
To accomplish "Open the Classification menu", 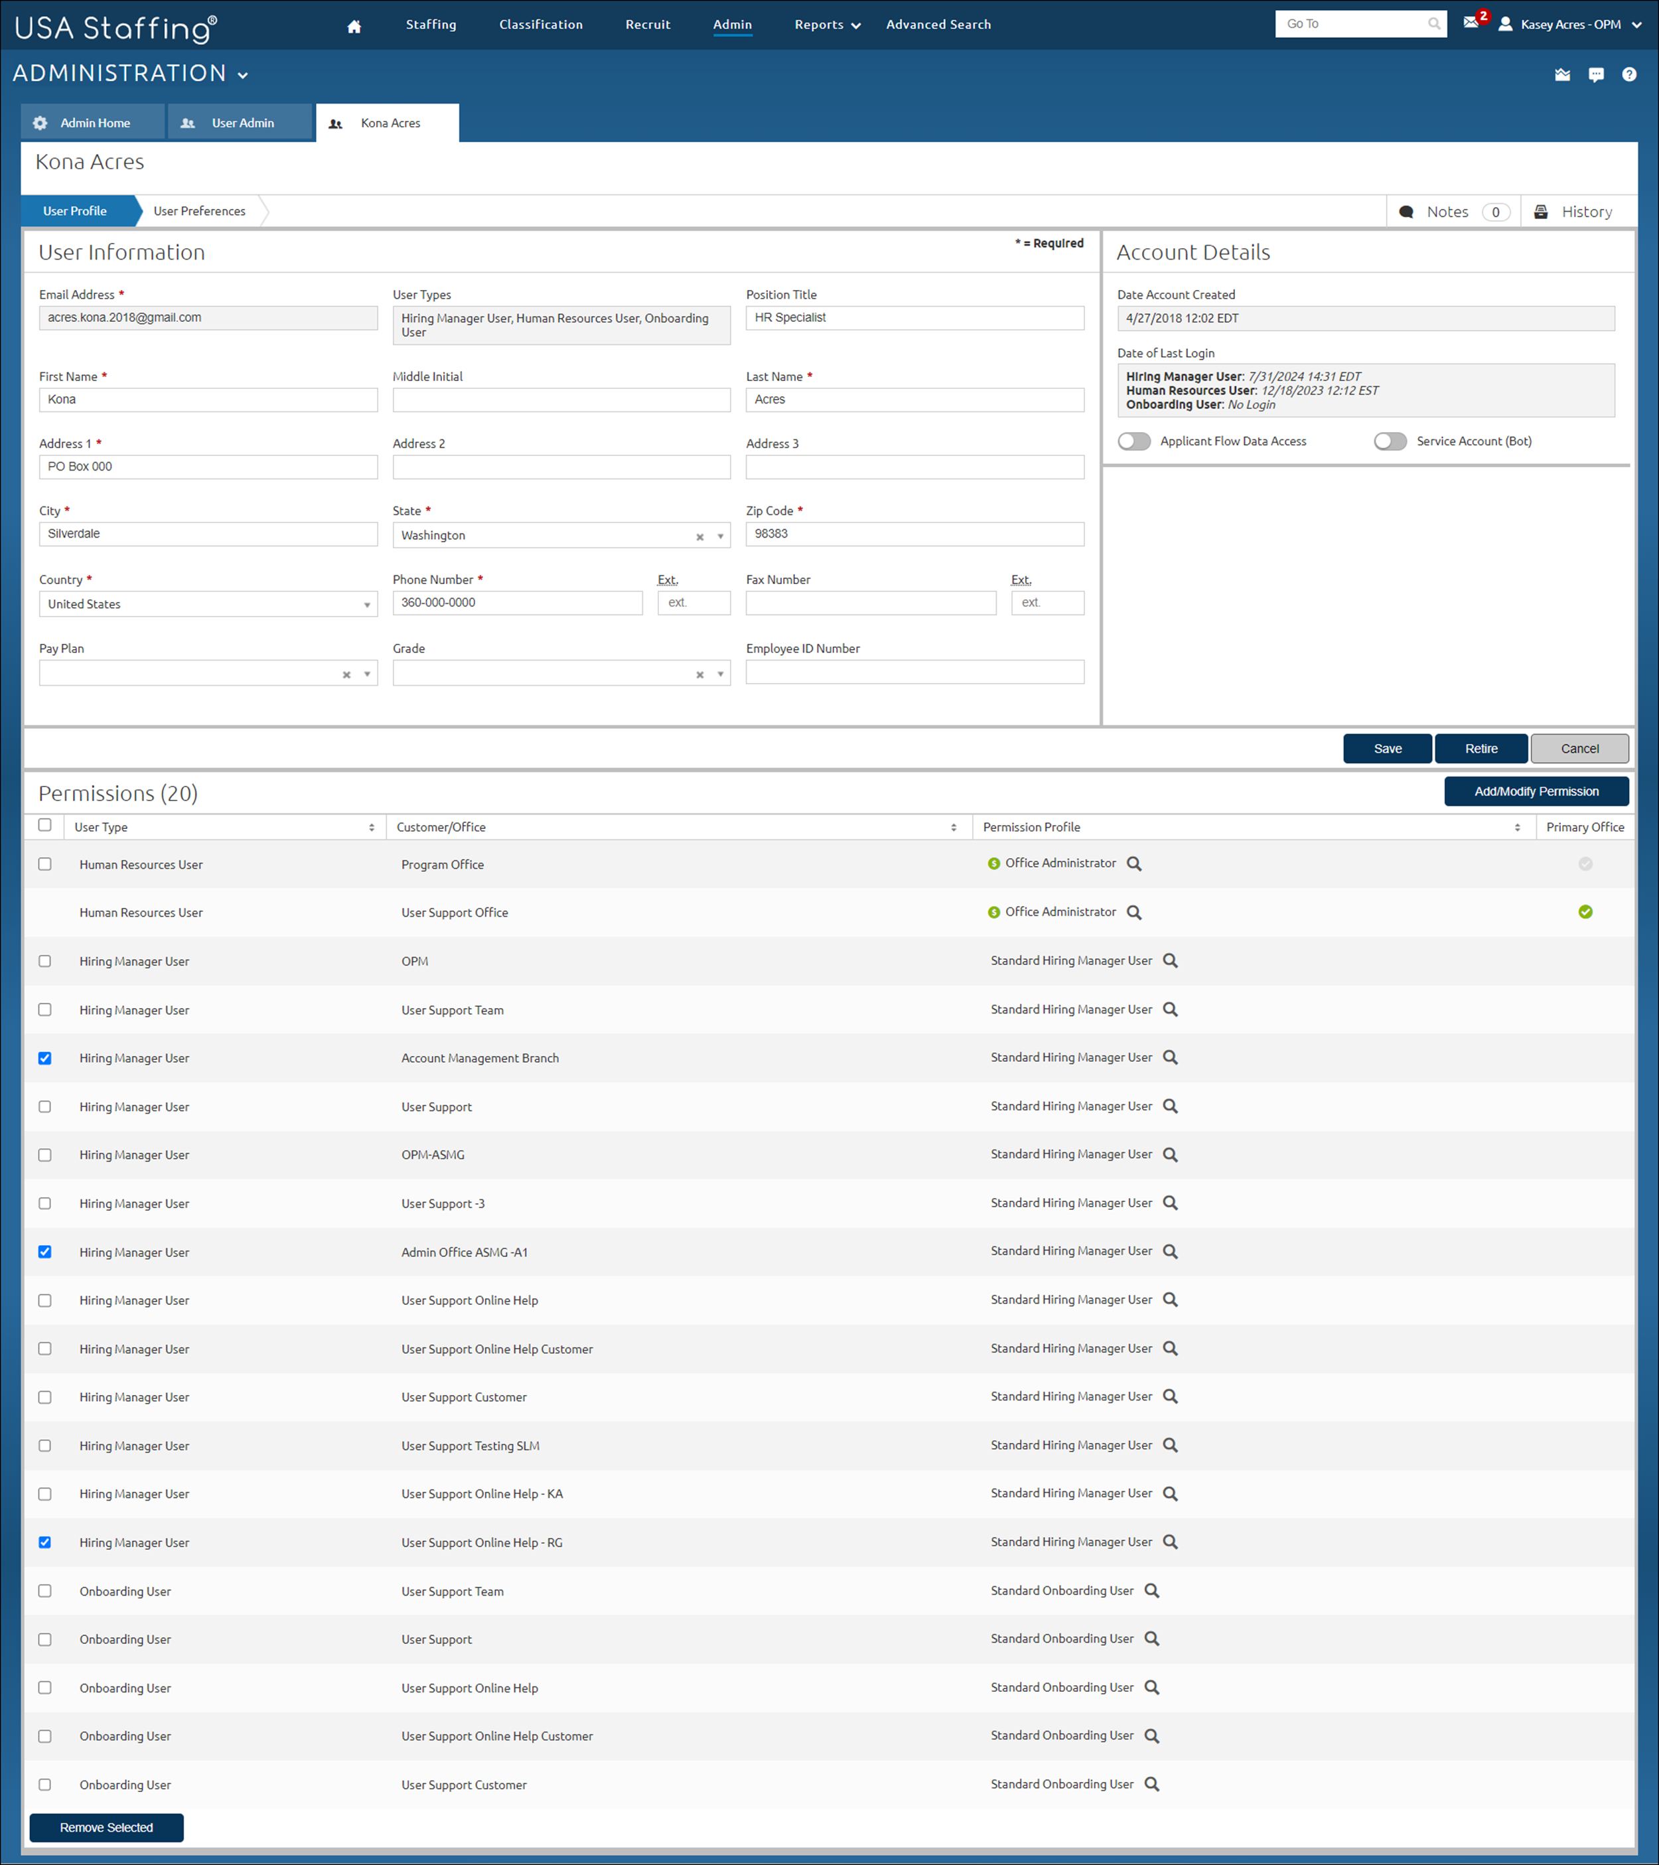I will 541,25.
